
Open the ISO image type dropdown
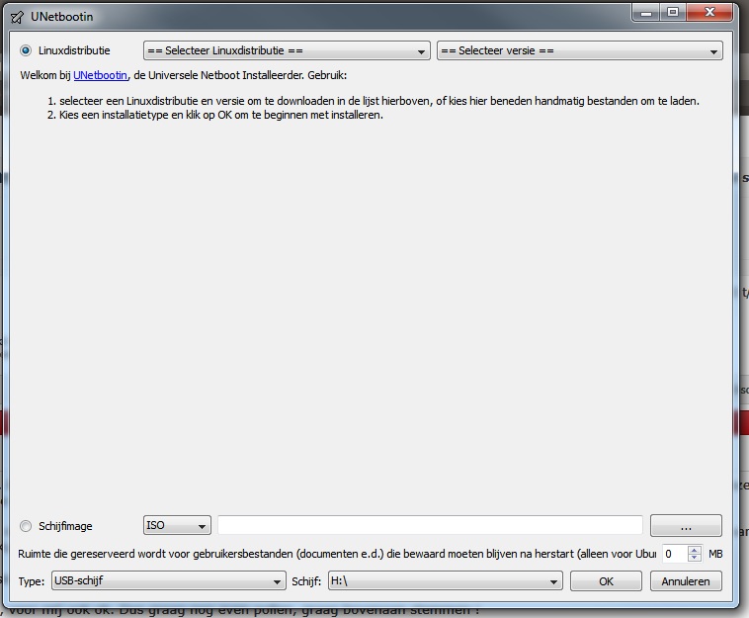pos(177,525)
